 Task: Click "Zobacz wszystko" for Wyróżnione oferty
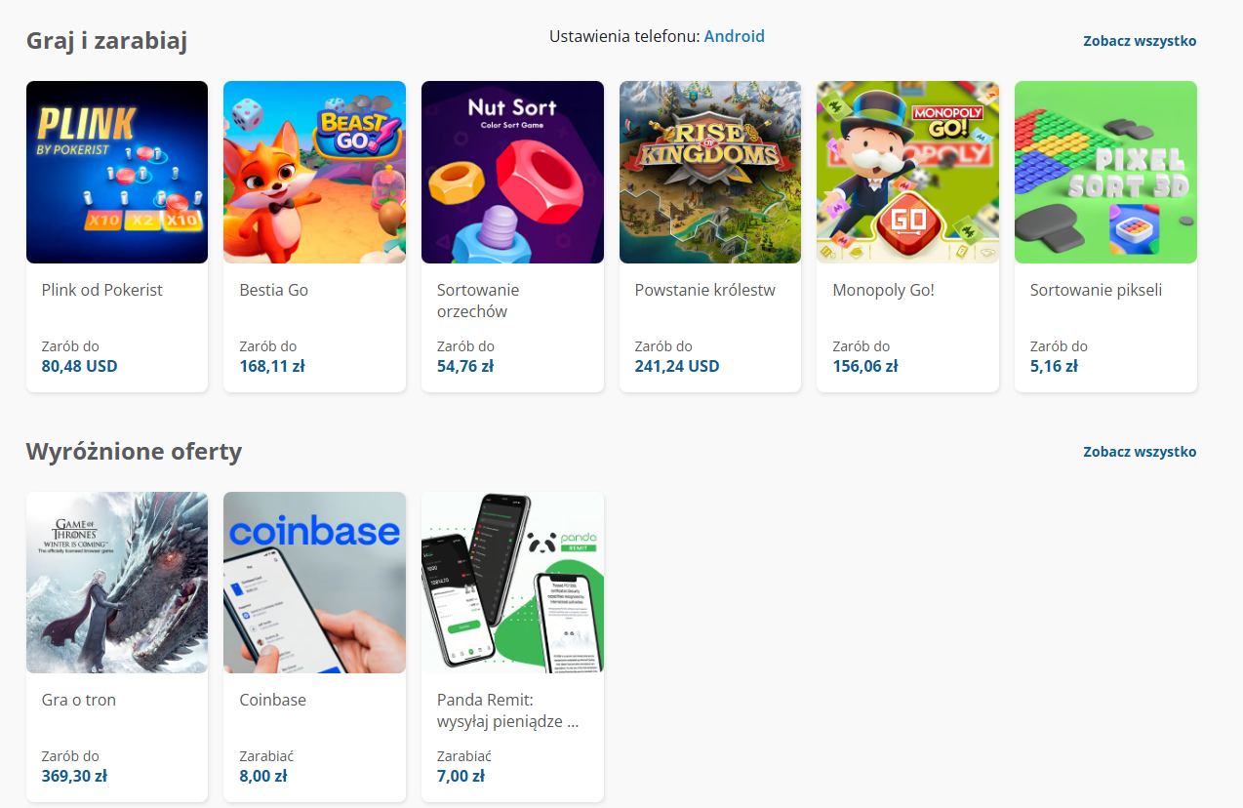[1139, 452]
